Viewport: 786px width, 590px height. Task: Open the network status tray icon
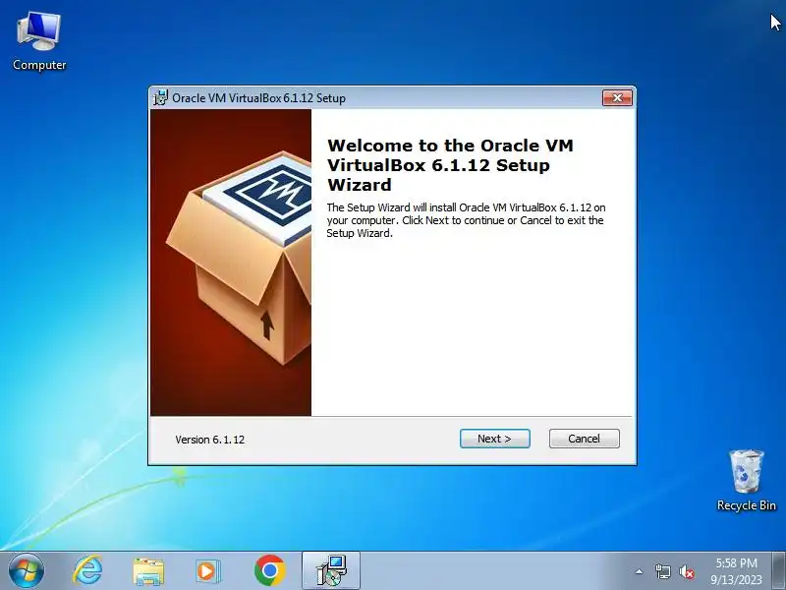662,571
